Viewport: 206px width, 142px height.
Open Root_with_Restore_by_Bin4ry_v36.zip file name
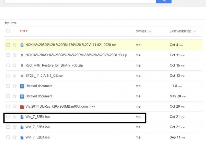(x=54, y=66)
